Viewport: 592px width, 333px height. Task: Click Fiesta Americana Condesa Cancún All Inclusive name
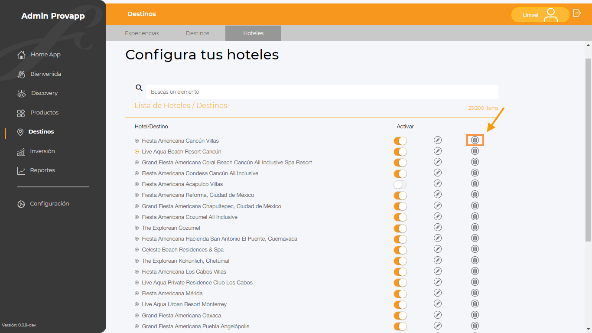[x=200, y=173]
